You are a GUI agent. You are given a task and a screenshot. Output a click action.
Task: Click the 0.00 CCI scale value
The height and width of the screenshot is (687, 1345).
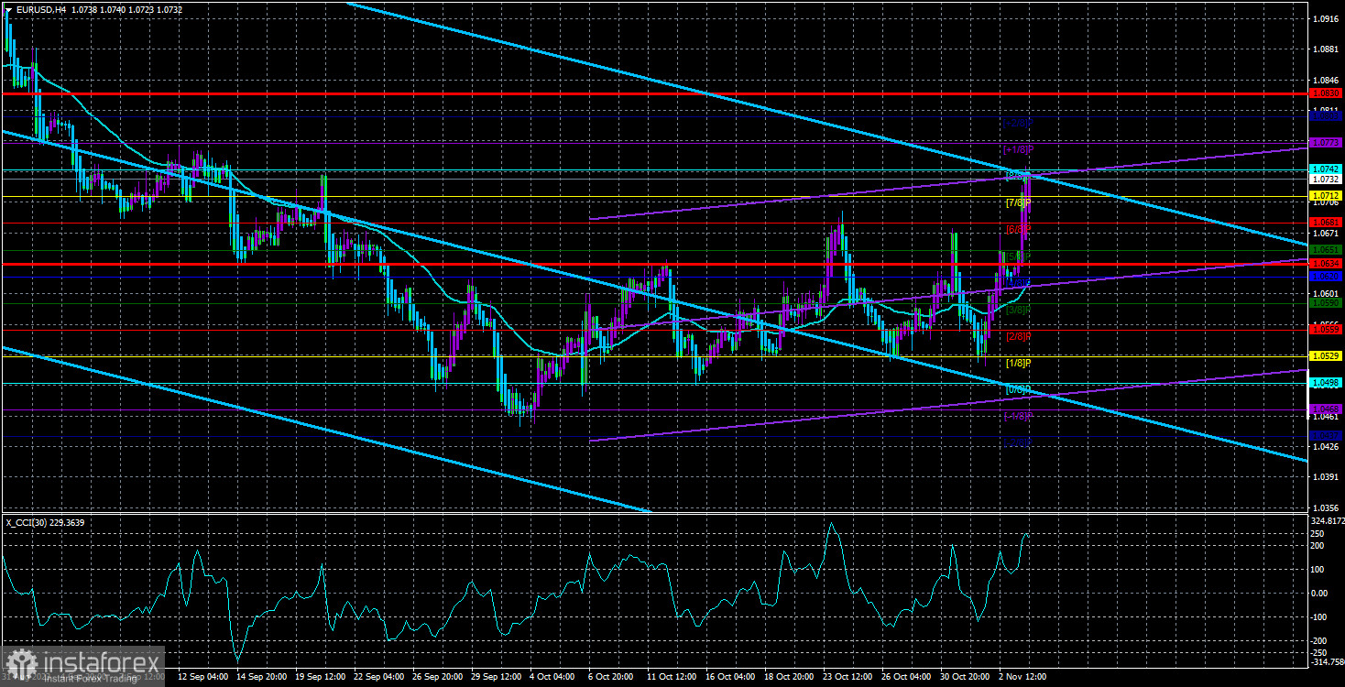1320,593
